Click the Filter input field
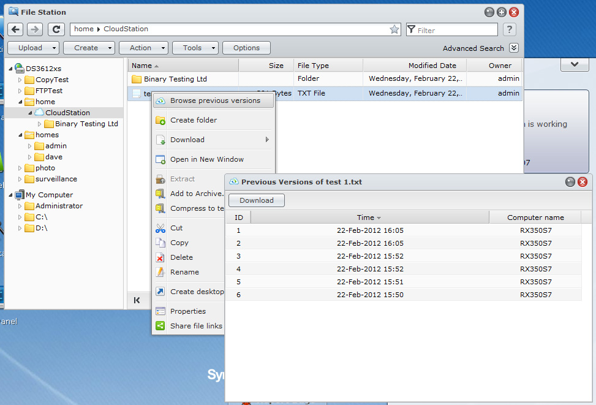The image size is (596, 405). coord(452,29)
